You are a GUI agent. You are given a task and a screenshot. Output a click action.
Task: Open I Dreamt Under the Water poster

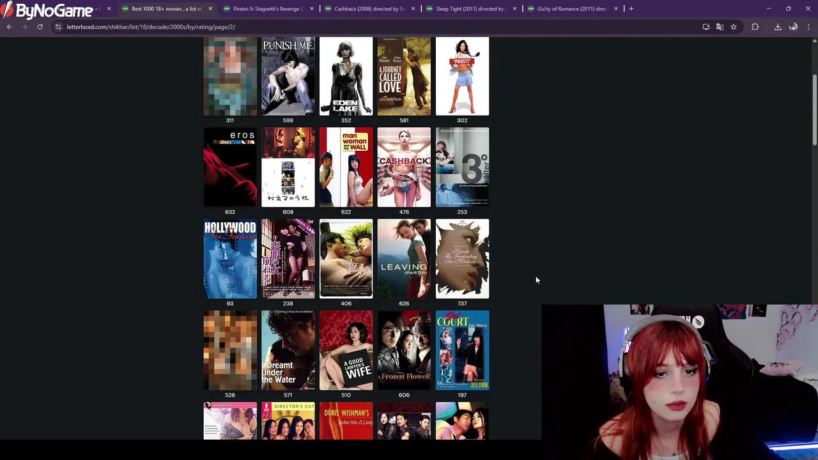click(x=288, y=350)
